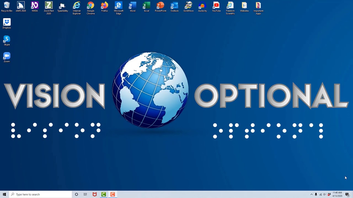Select the Outlook desktop shortcut
The height and width of the screenshot is (198, 353).
(175, 7)
